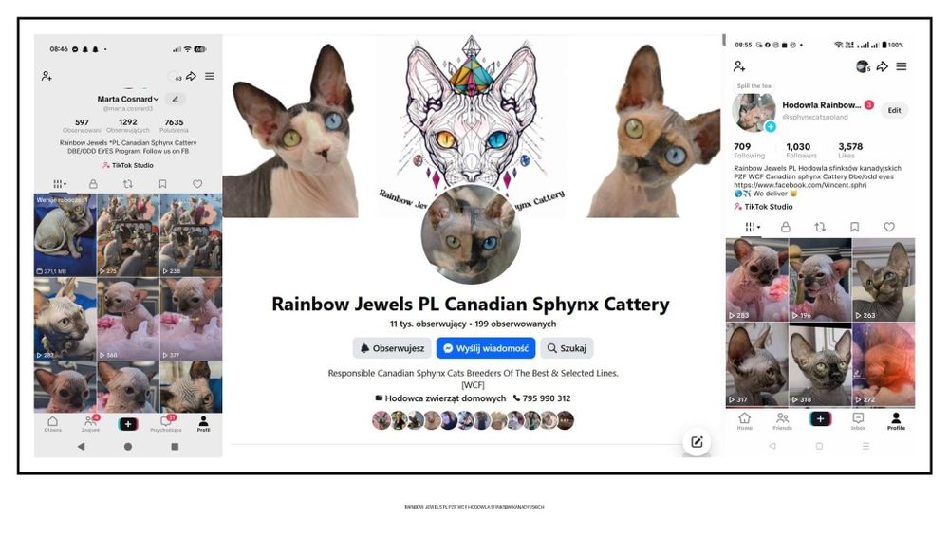This screenshot has height=555, width=949.
Task: Open the video thumbnail with 283 views
Action: (756, 280)
